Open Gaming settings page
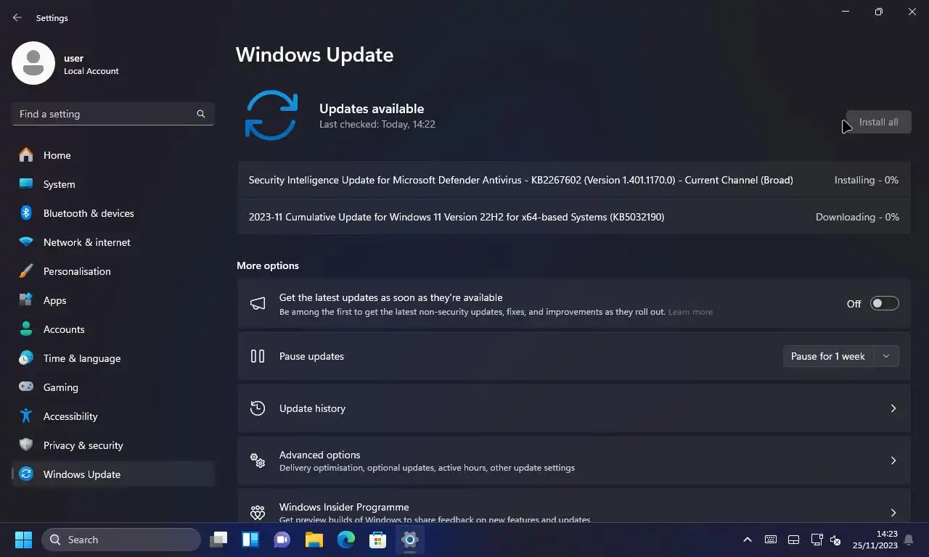This screenshot has height=557, width=929. click(x=113, y=387)
